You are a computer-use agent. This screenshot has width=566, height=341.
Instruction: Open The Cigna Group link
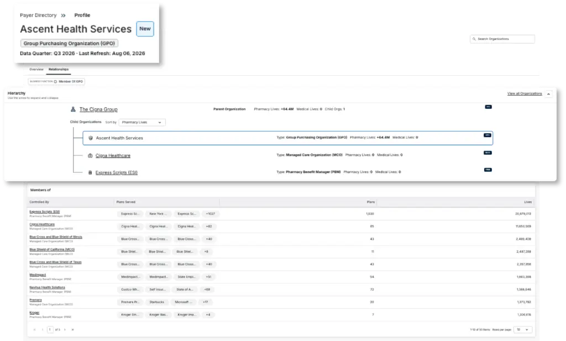click(x=98, y=109)
